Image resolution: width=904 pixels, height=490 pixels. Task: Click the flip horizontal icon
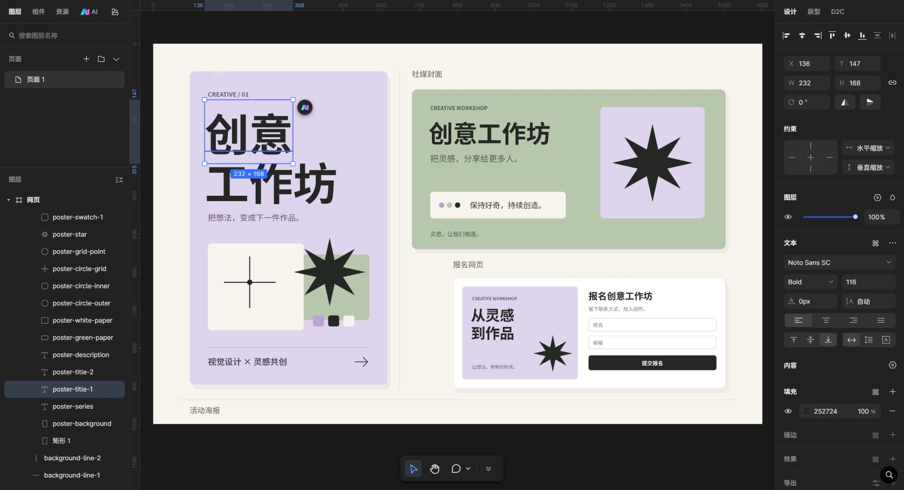845,102
